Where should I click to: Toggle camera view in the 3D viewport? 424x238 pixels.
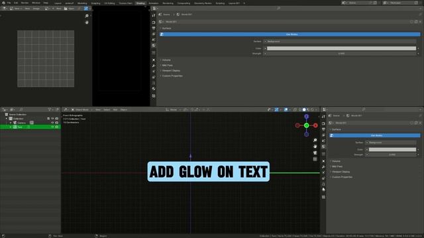point(315,153)
